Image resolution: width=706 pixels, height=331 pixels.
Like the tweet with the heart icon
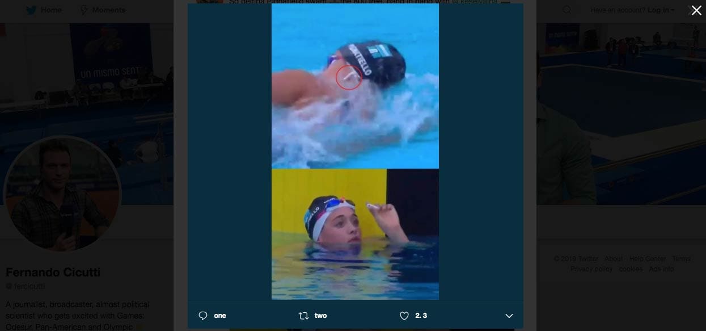point(404,316)
